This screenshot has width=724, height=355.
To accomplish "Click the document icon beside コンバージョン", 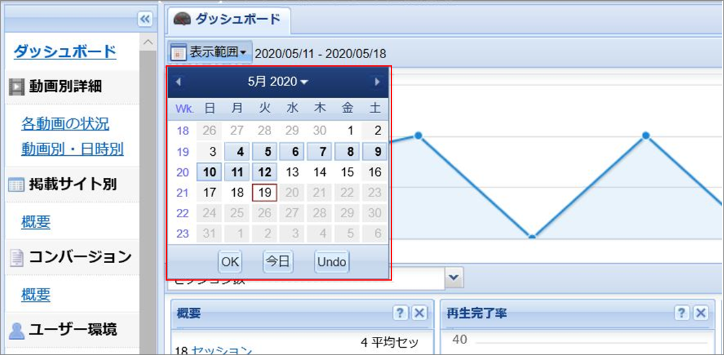I will [17, 257].
